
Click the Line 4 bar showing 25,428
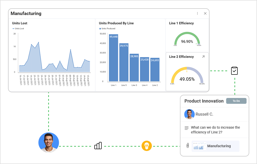[145, 69]
